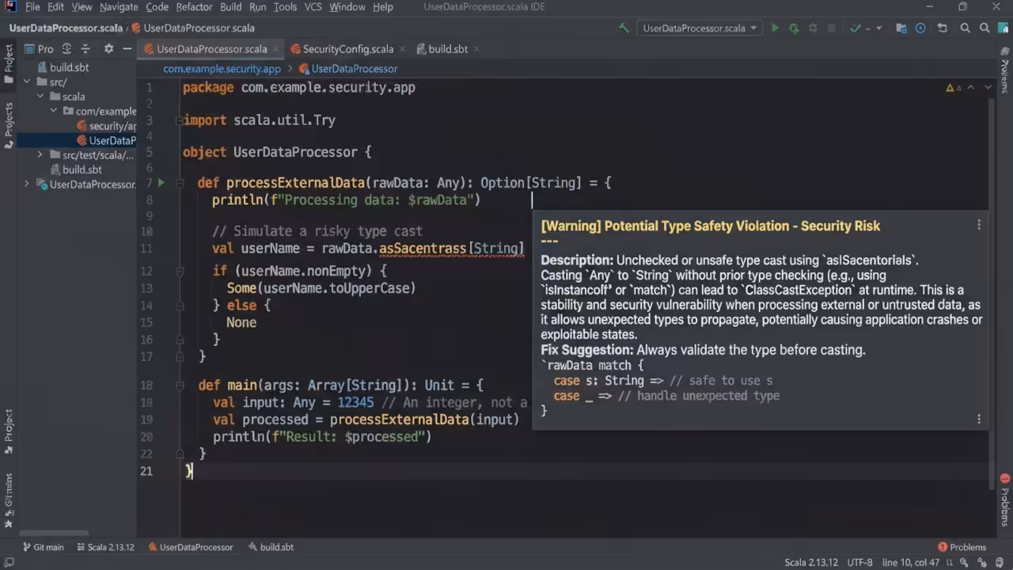Open the Refactor menu

pos(194,7)
